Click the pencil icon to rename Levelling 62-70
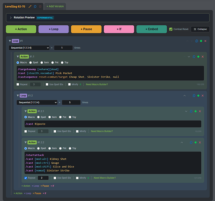The width and height of the screenshot is (215, 201). click(x=30, y=6)
